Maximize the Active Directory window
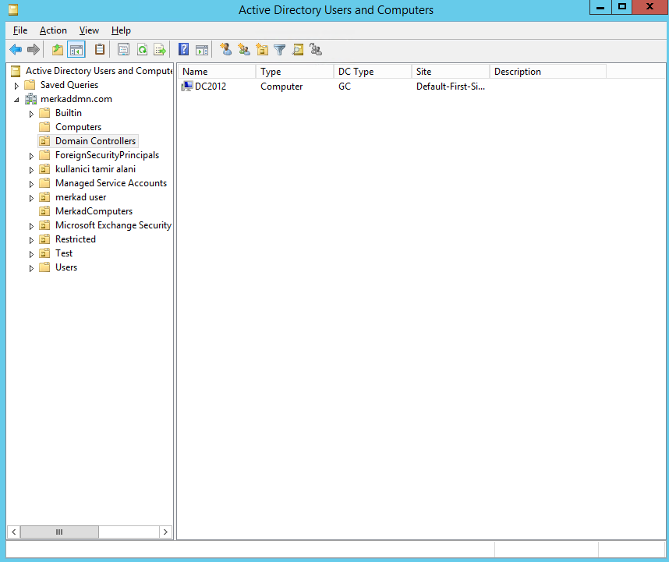Viewport: 669px width, 562px height. click(622, 7)
